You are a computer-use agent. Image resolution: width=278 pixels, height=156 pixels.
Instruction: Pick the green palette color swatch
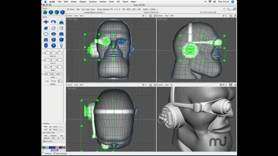(x=43, y=147)
